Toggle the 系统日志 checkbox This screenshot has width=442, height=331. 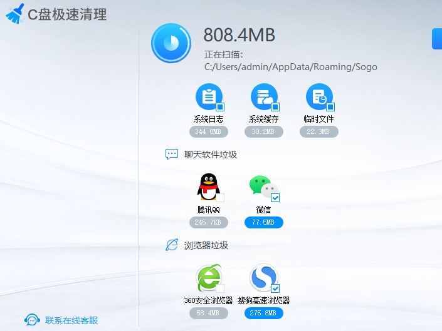coord(220,107)
